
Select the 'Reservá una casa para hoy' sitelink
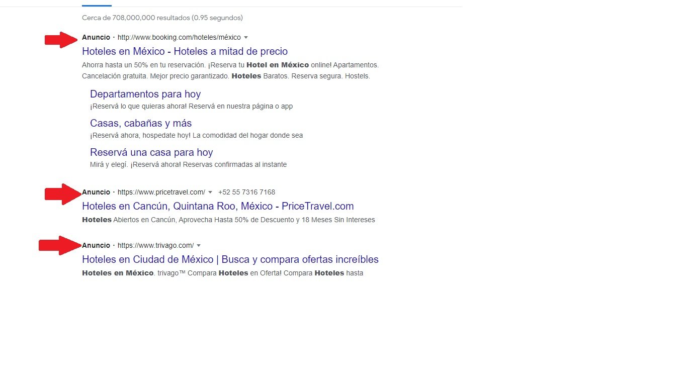click(151, 152)
